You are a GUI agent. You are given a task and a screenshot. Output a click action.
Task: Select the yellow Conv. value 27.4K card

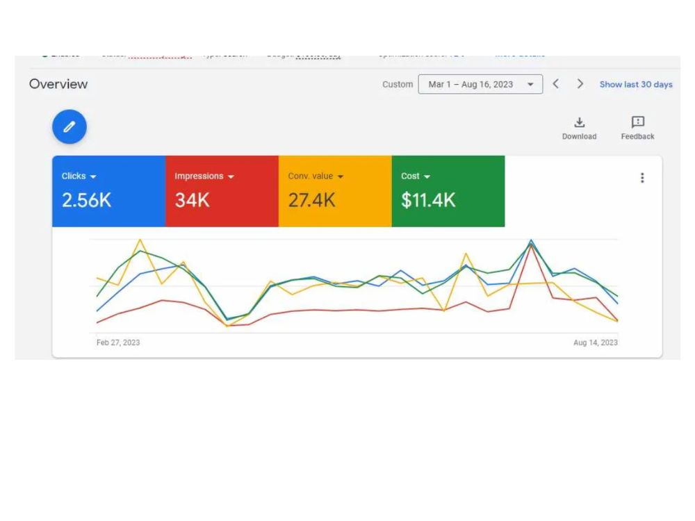[335, 192]
